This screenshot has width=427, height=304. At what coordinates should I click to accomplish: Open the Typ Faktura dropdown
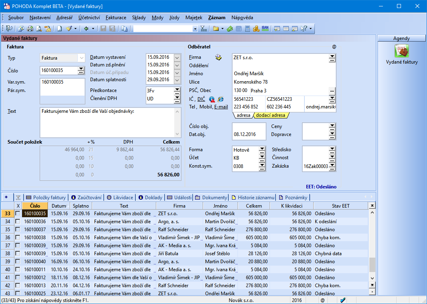pos(81,58)
